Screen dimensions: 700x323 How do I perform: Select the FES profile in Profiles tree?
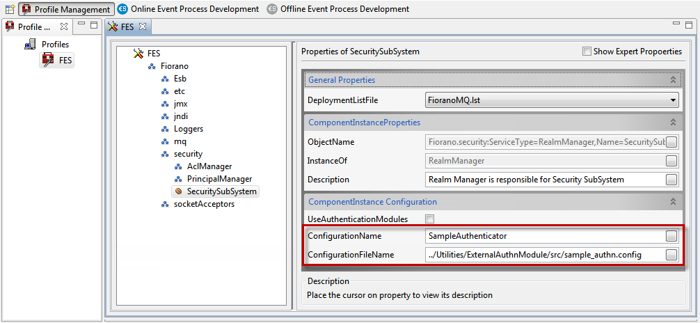[57, 61]
